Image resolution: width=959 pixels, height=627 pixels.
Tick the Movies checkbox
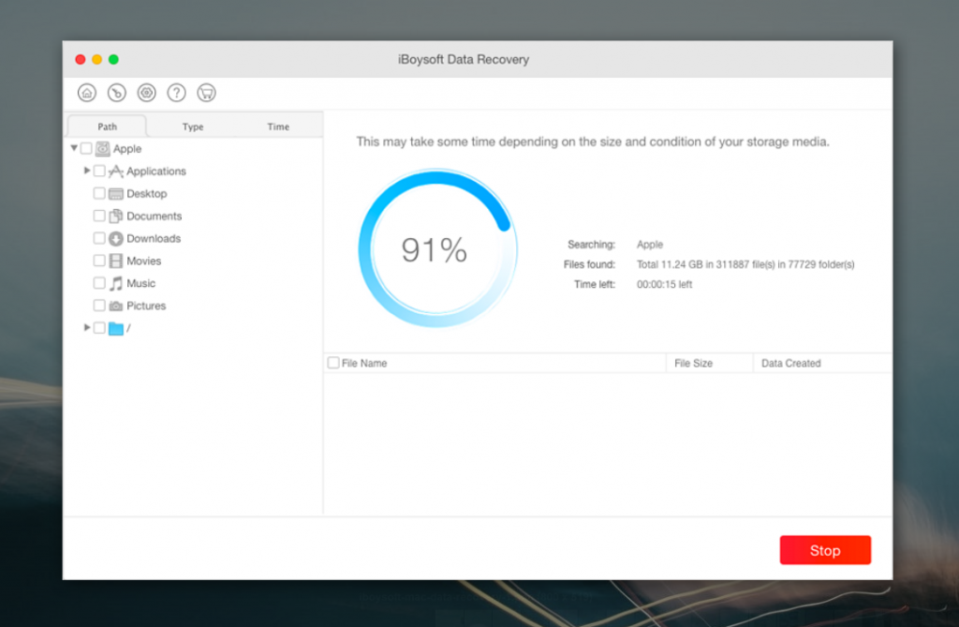(99, 261)
